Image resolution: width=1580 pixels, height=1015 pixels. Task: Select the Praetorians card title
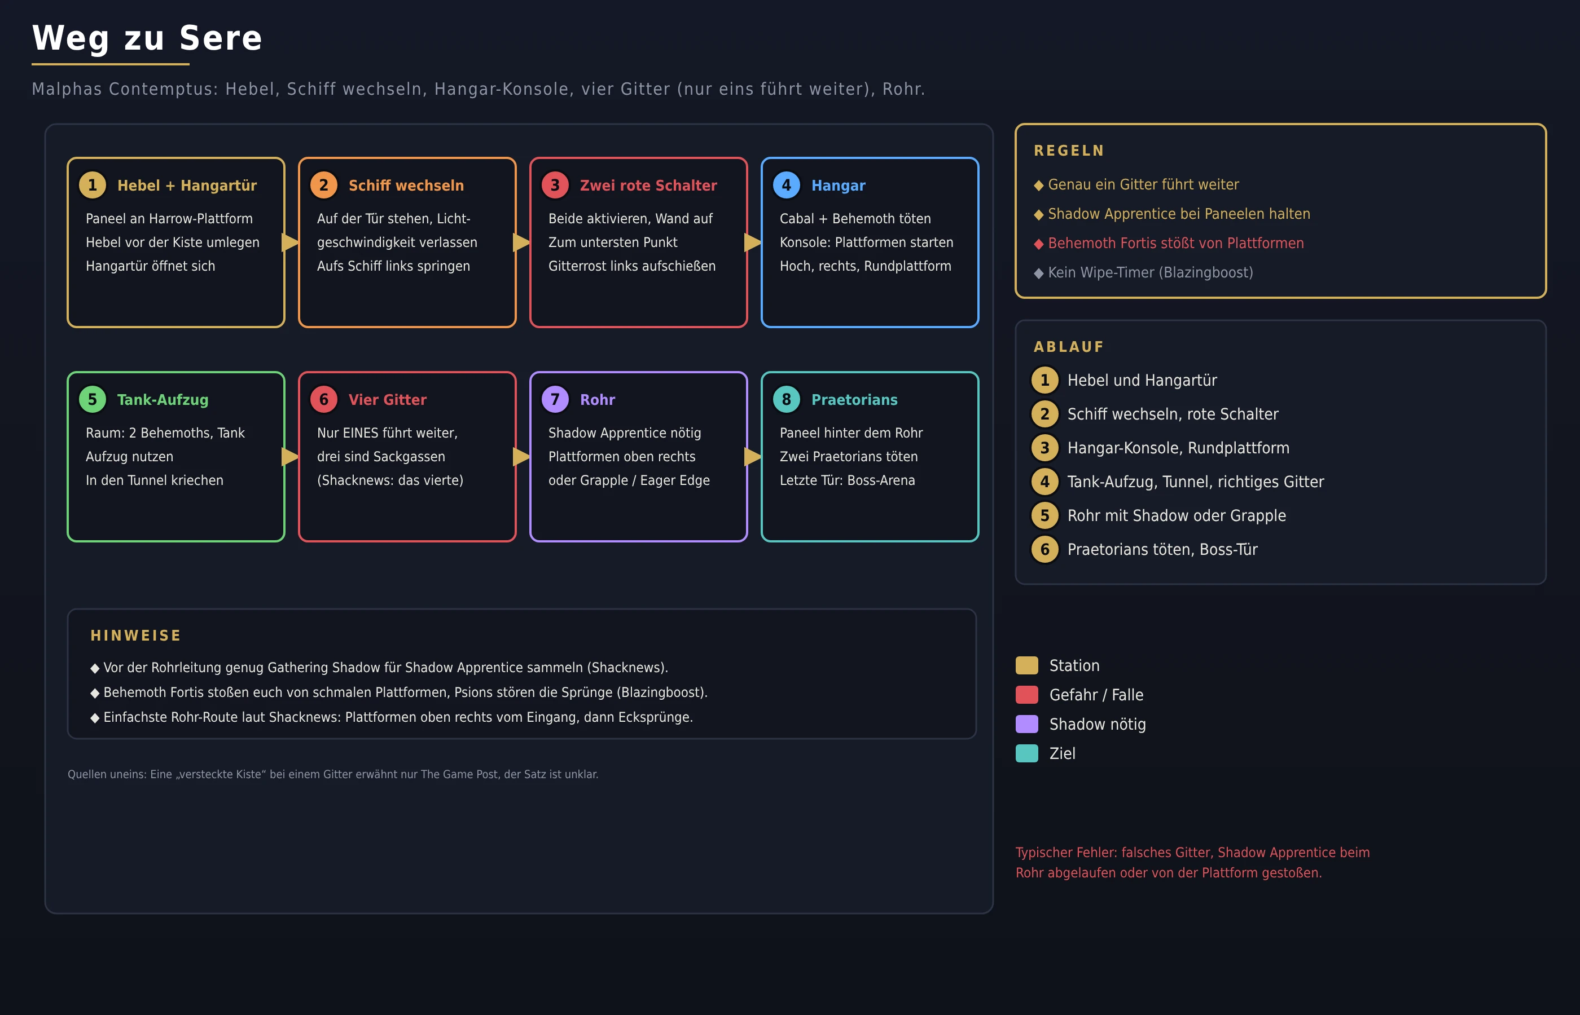pos(855,400)
